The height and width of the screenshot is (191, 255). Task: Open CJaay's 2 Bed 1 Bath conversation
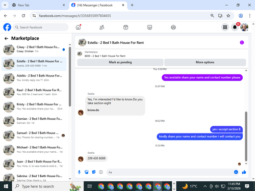[x=34, y=49]
